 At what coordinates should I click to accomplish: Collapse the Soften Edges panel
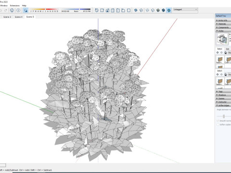point(223,105)
